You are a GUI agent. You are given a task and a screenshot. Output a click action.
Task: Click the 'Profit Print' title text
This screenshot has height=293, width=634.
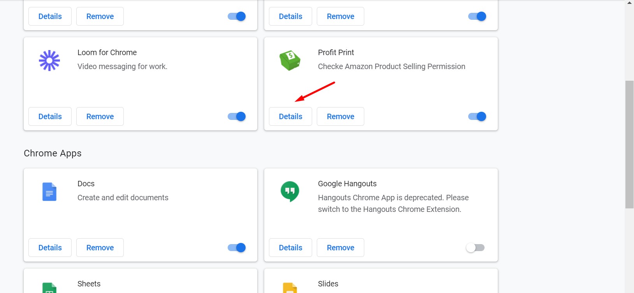click(x=336, y=52)
